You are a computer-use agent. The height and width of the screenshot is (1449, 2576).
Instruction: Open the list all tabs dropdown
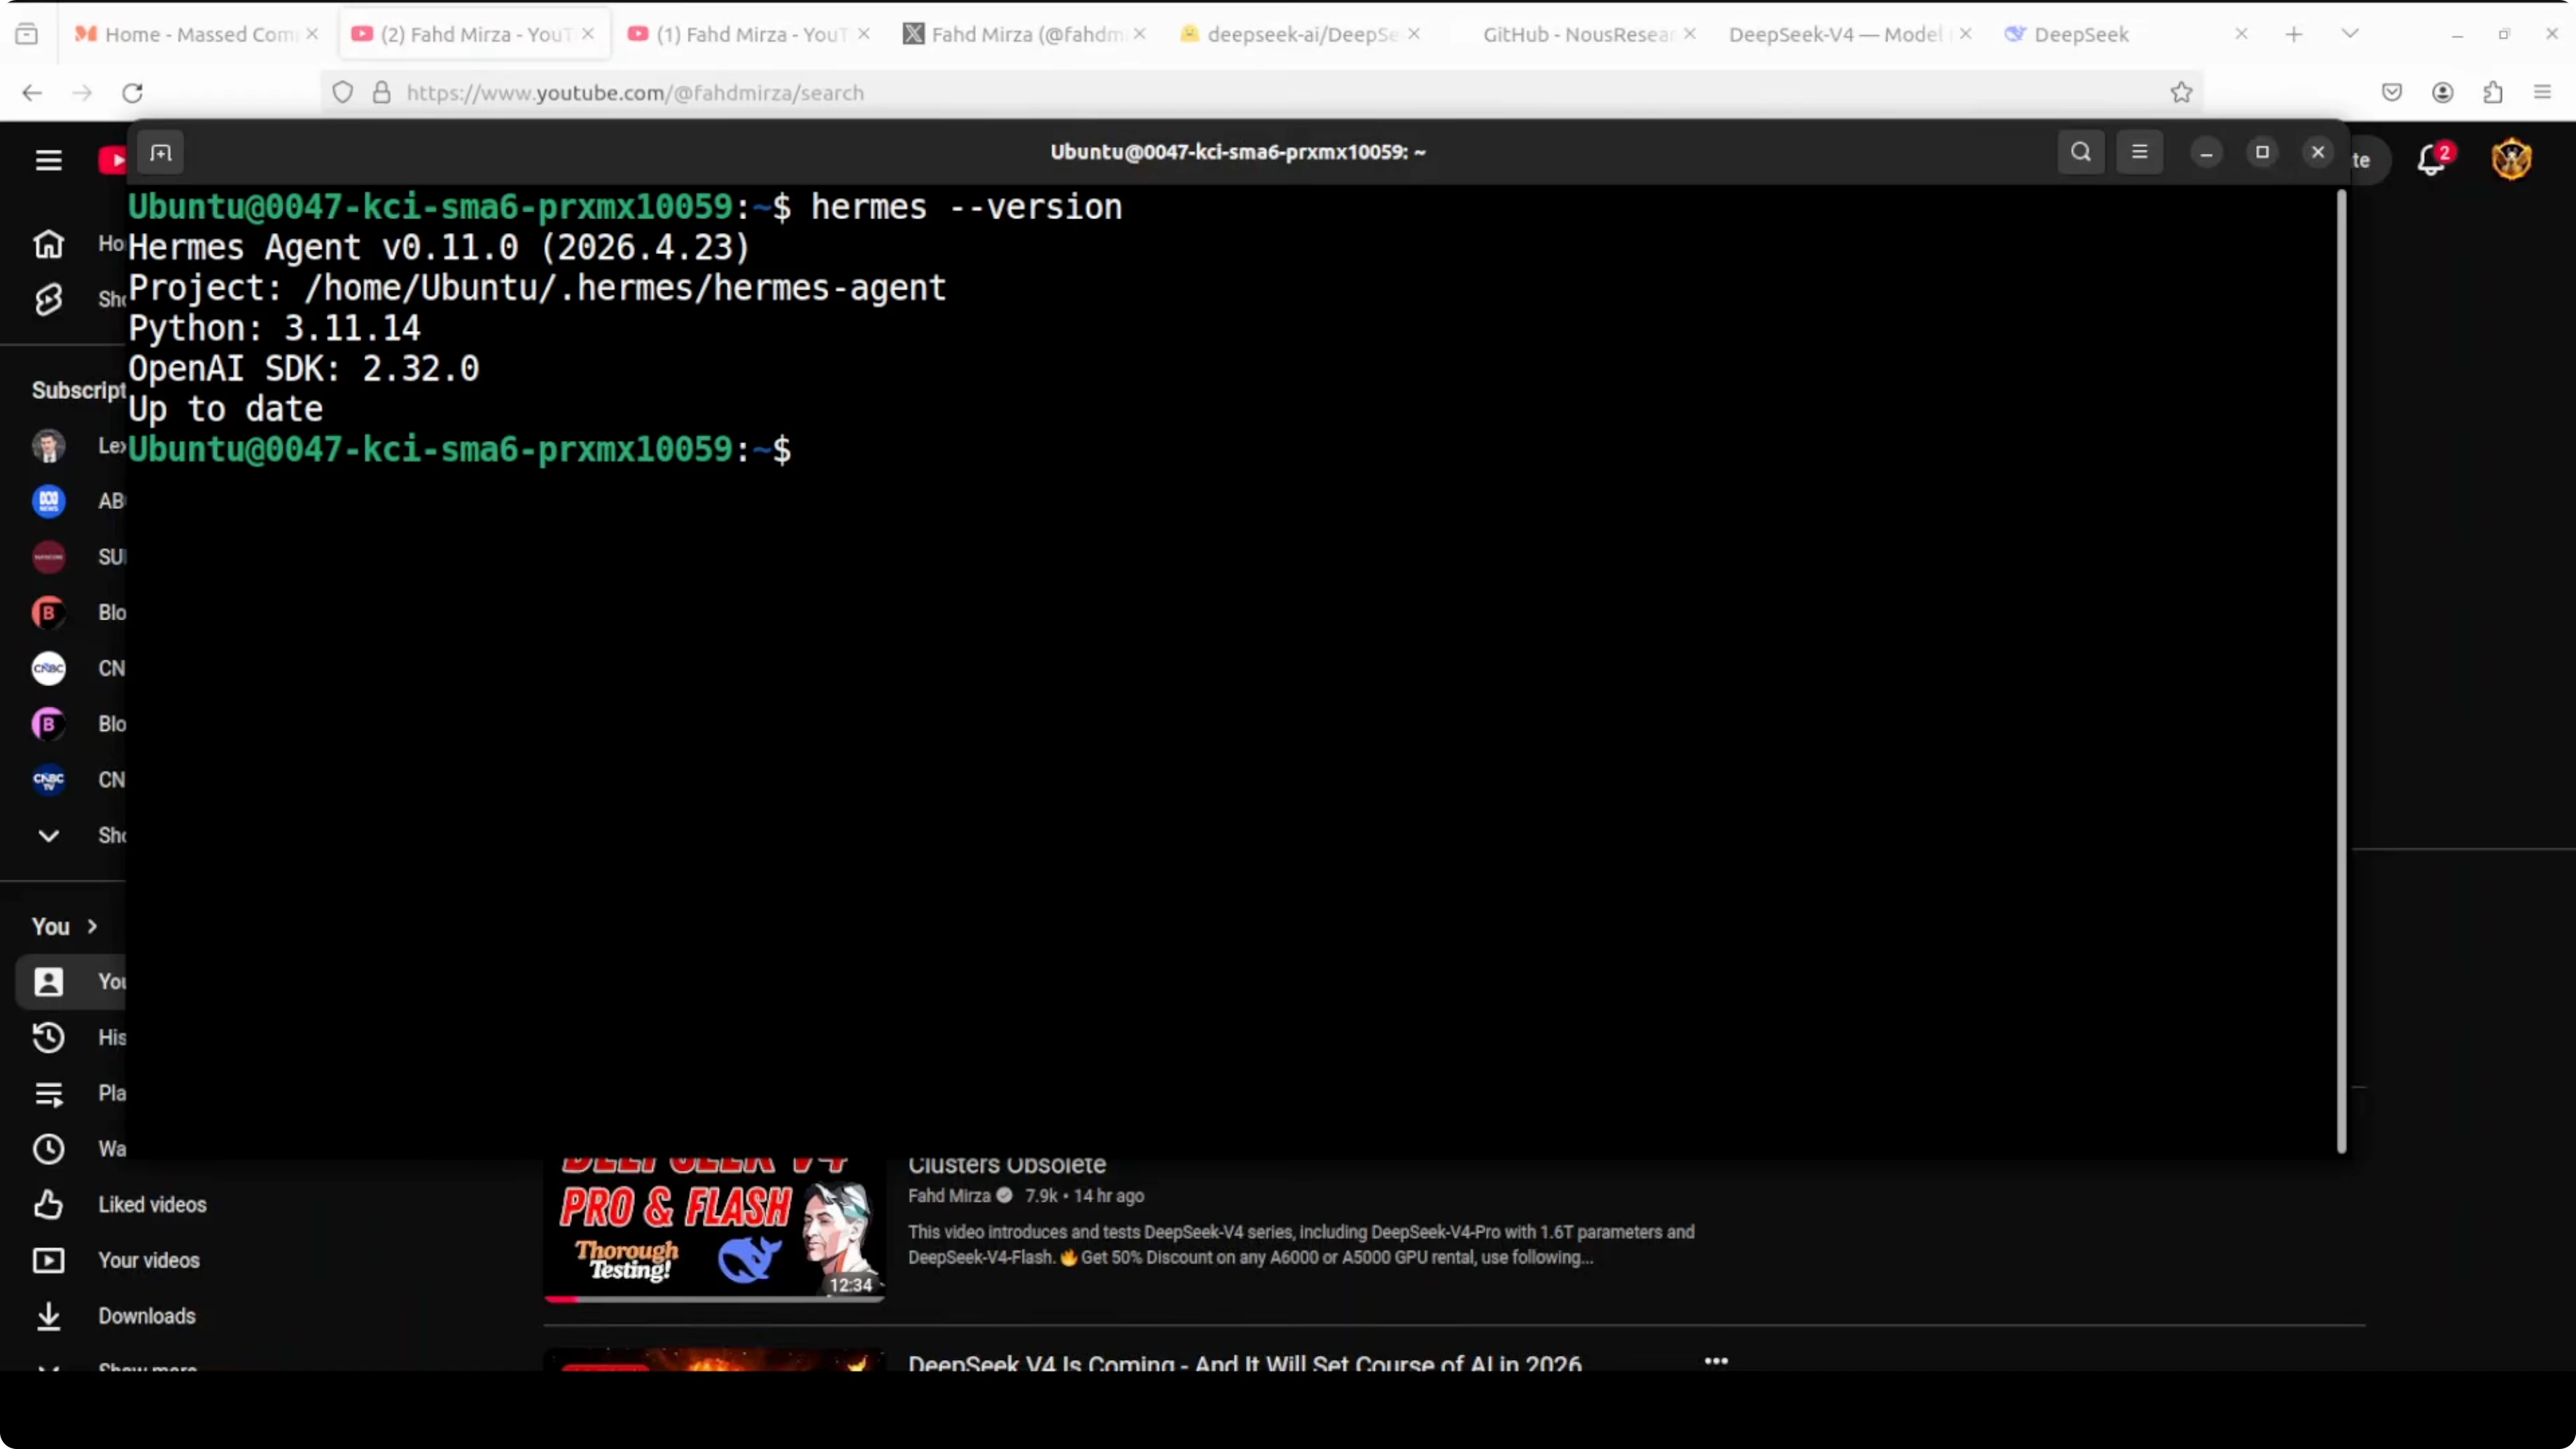2350,34
